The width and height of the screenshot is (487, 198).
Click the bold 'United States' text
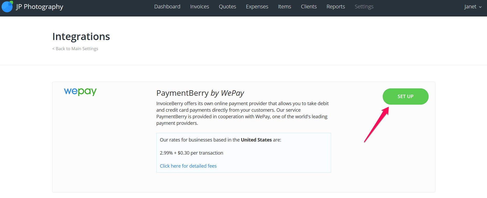point(256,140)
